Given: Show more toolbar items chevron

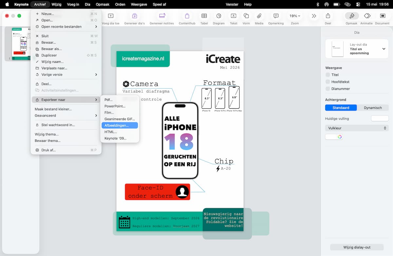Looking at the screenshot, I should [x=314, y=16].
